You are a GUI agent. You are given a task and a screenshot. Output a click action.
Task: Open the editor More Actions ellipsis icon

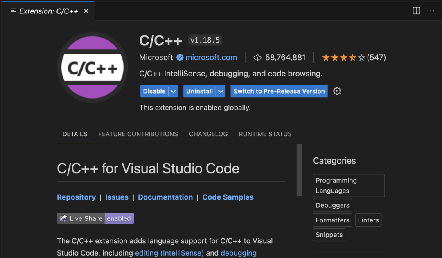click(x=431, y=11)
